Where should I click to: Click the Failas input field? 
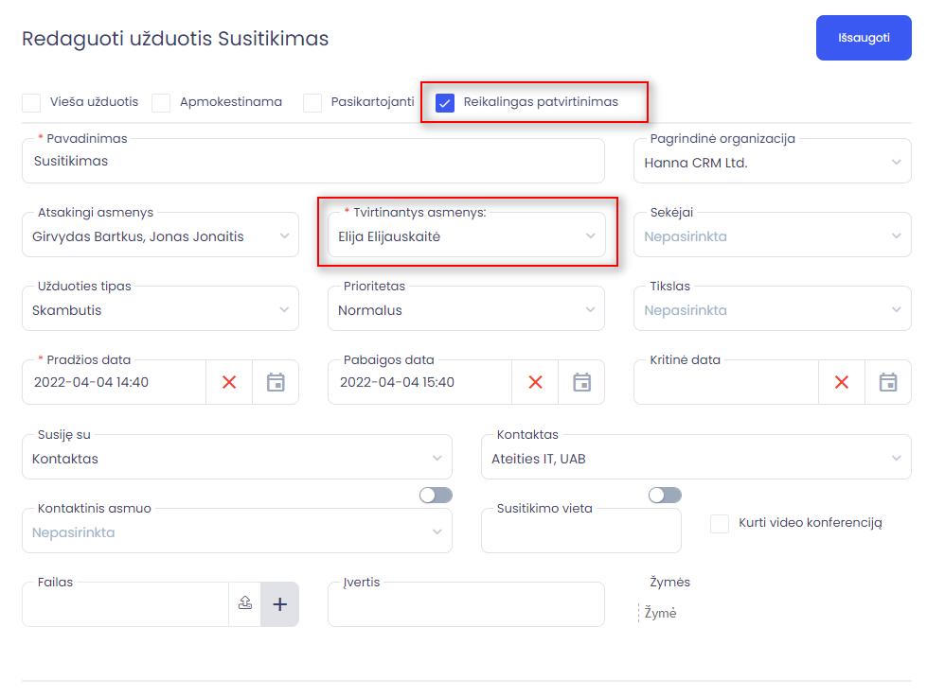click(x=125, y=604)
